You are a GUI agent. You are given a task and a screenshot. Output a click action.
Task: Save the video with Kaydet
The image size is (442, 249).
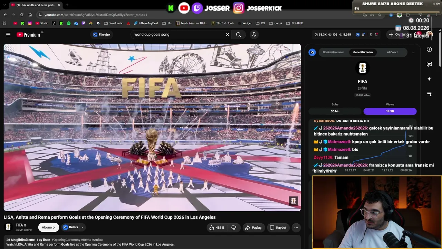click(278, 228)
